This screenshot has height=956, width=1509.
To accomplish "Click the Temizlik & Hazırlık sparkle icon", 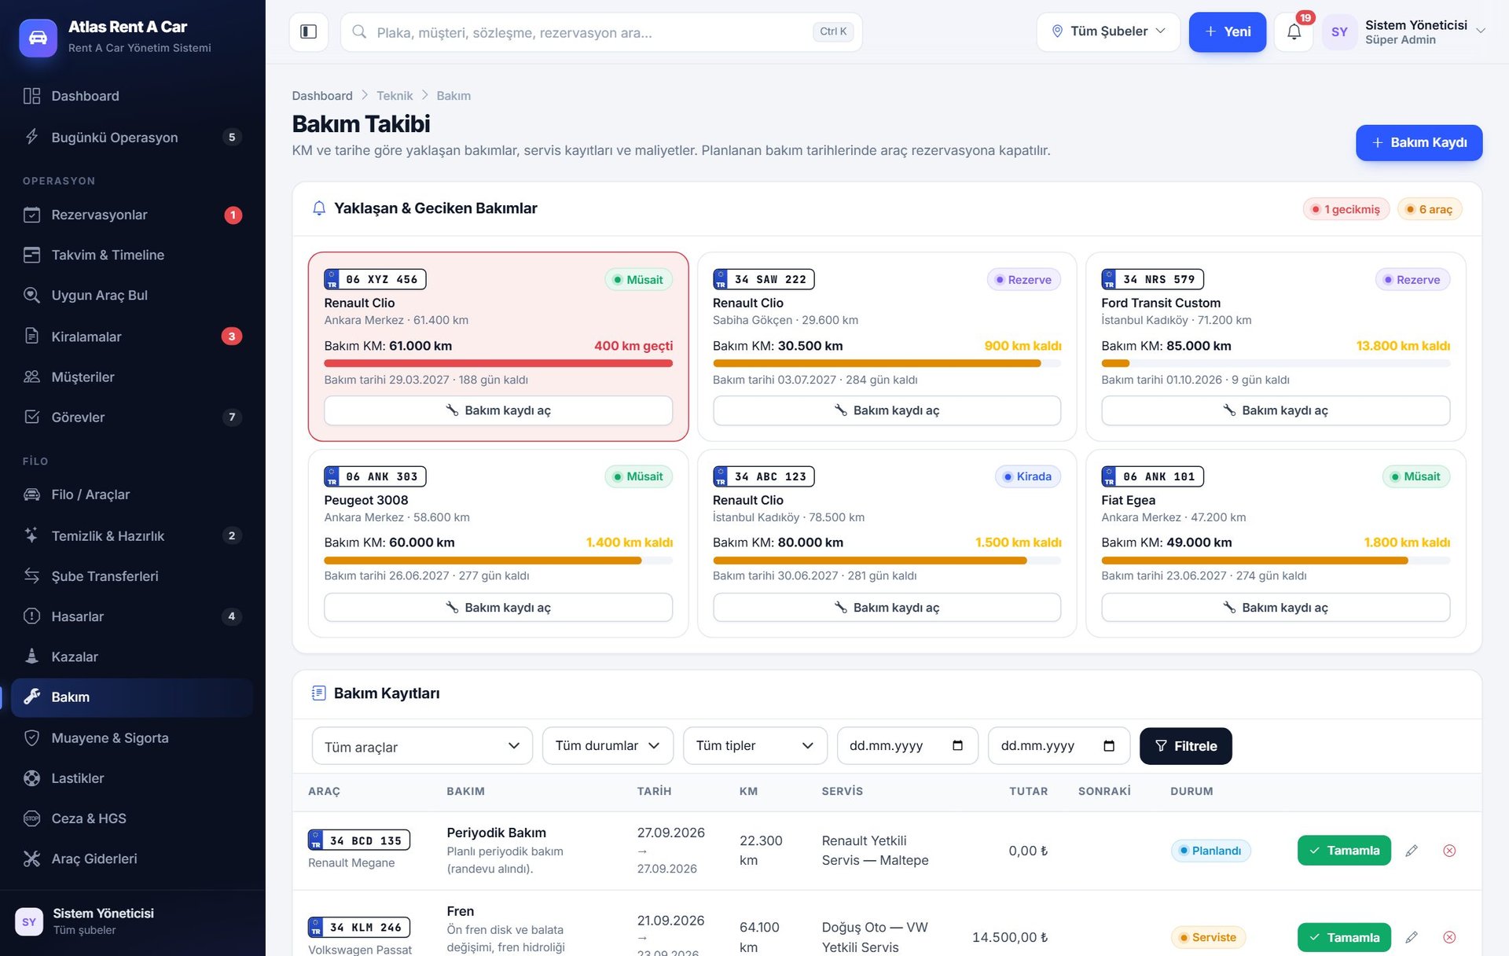I will click(x=31, y=535).
